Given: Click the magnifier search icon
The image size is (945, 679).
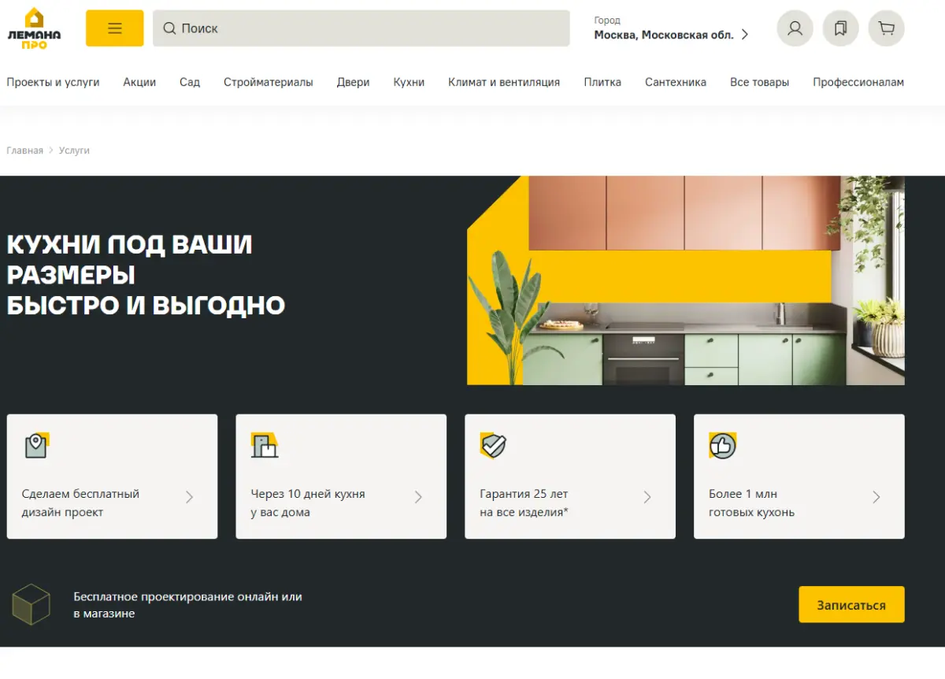Looking at the screenshot, I should 169,28.
